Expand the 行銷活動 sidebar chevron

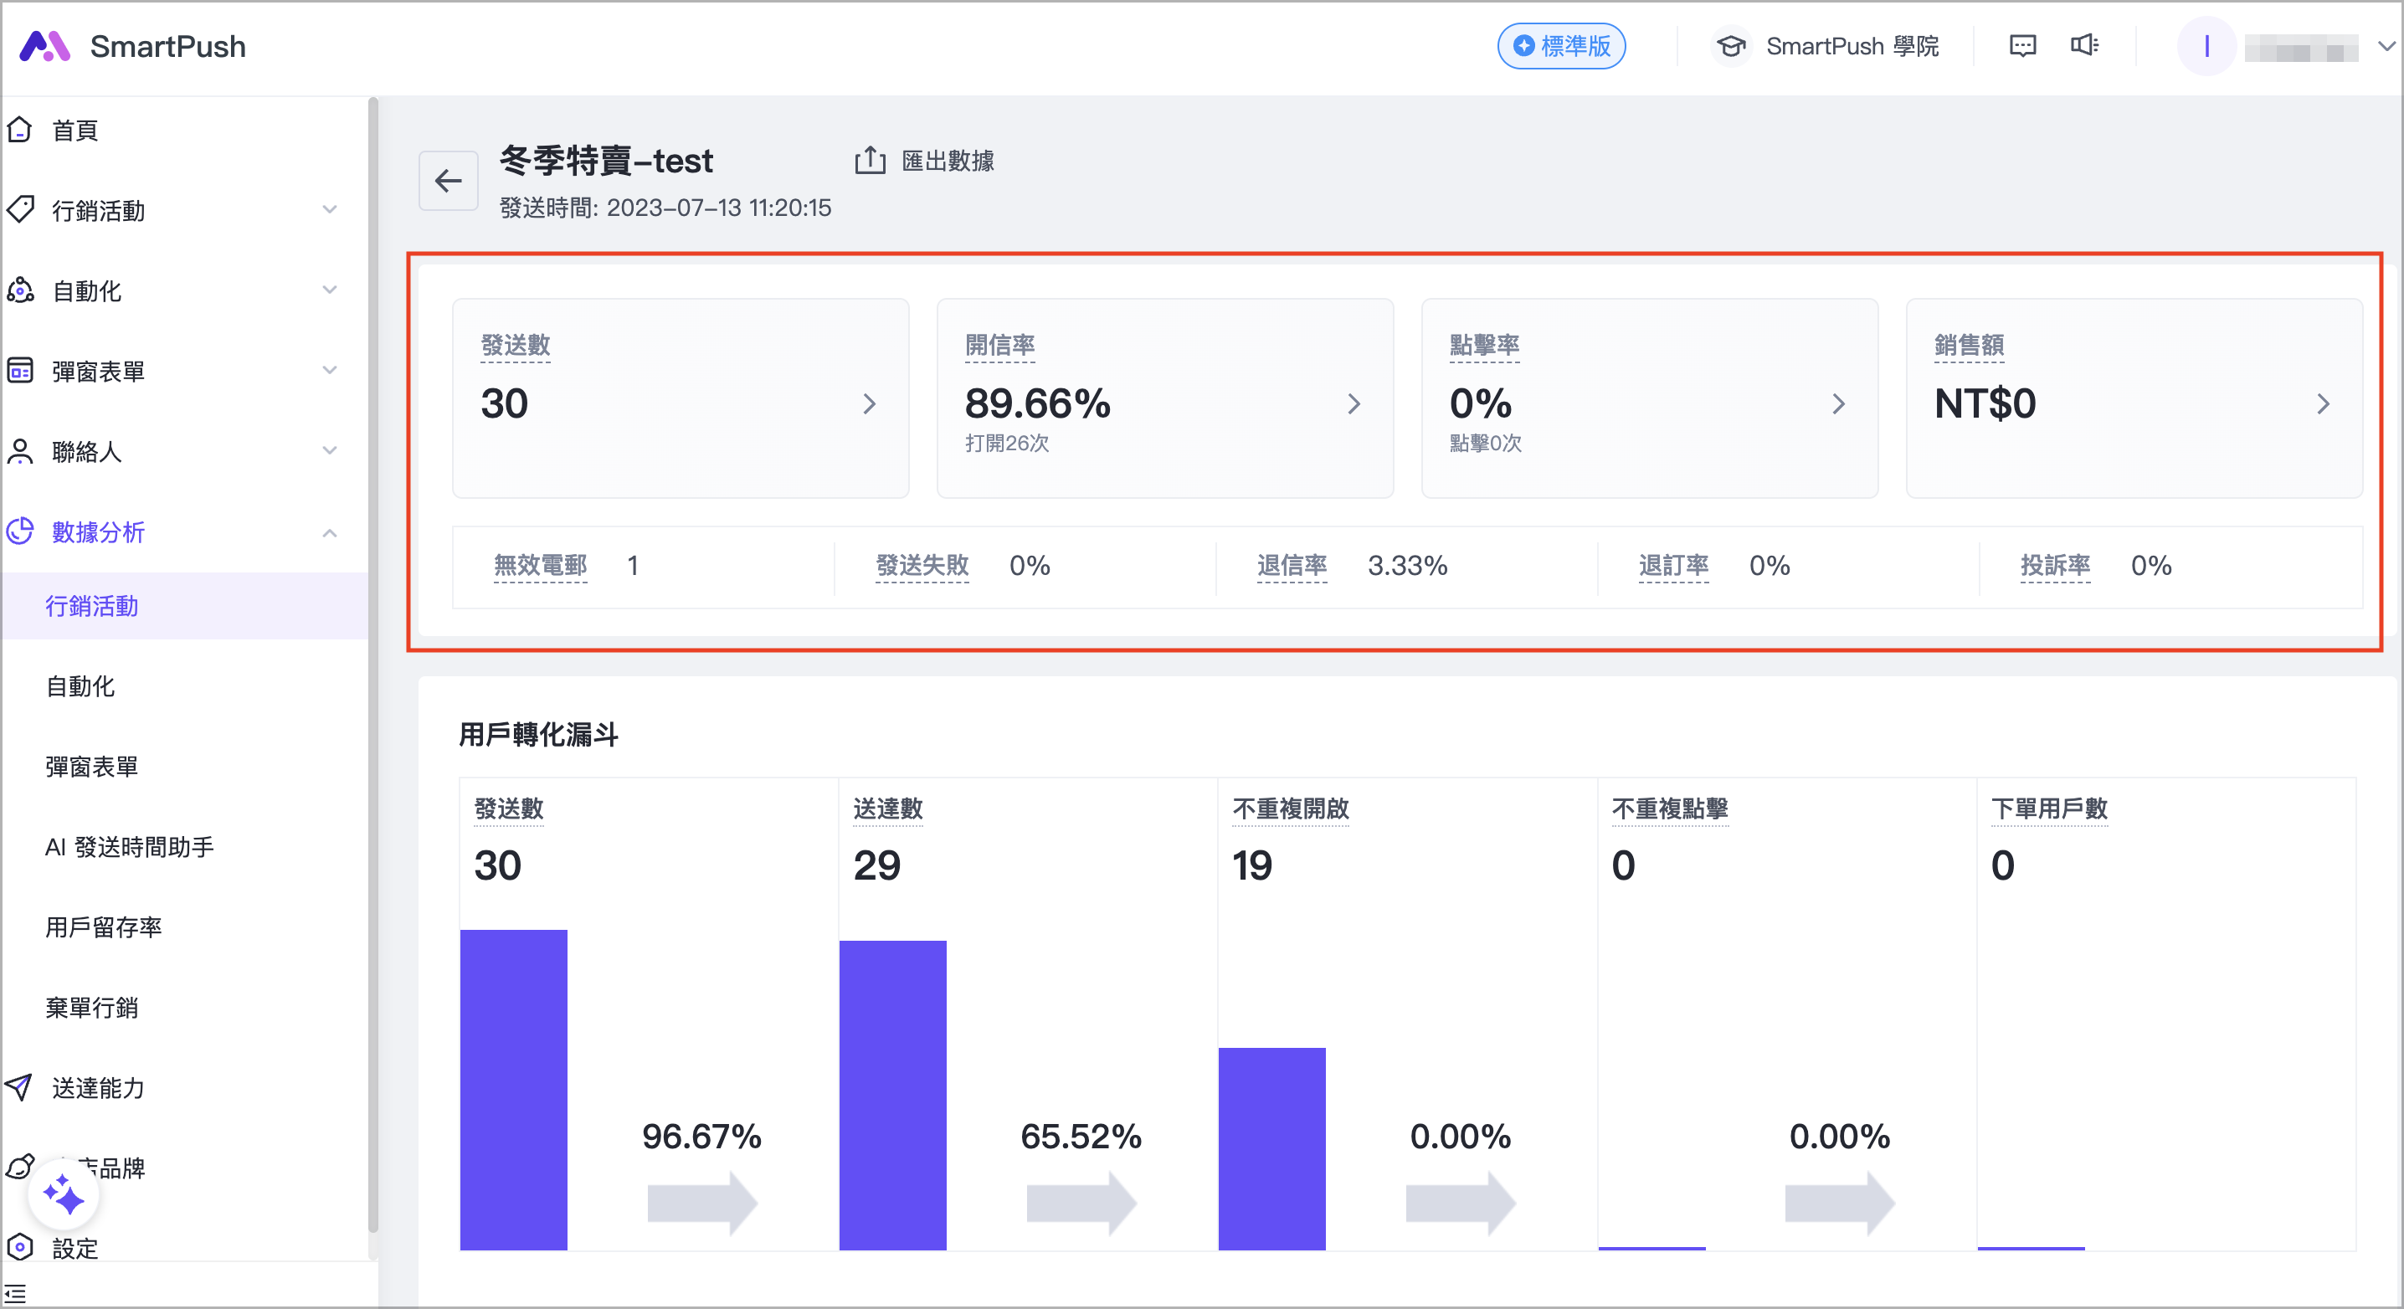(x=330, y=210)
